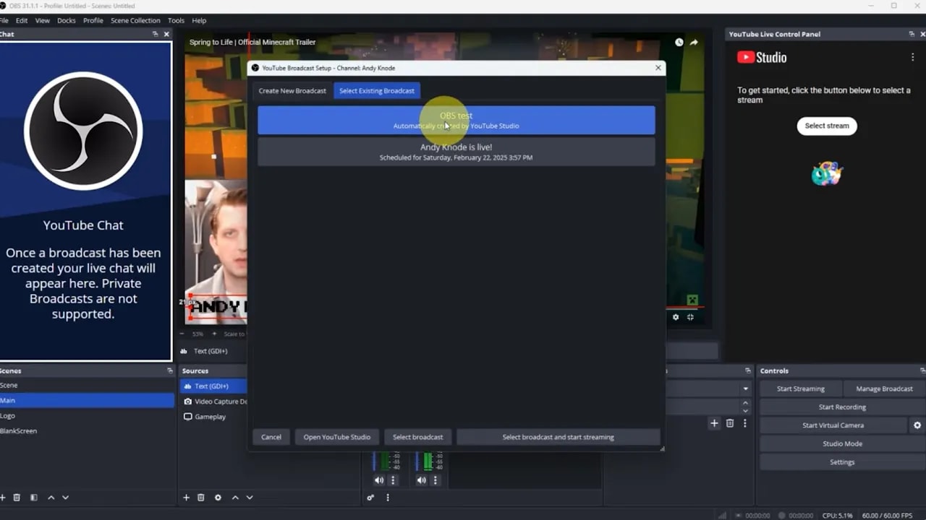The height and width of the screenshot is (520, 926).
Task: Mute the Desktop Audio speaker icon
Action: [379, 480]
